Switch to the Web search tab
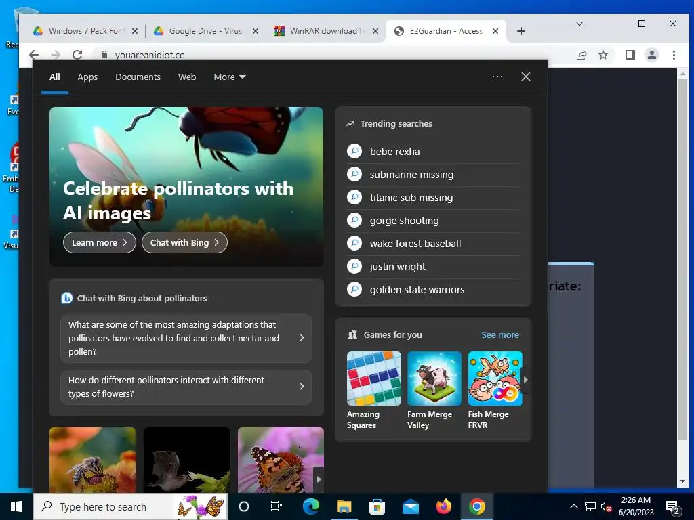The height and width of the screenshot is (520, 694). click(x=187, y=77)
